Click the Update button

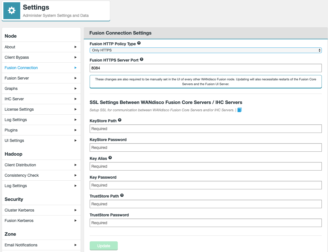point(104,246)
